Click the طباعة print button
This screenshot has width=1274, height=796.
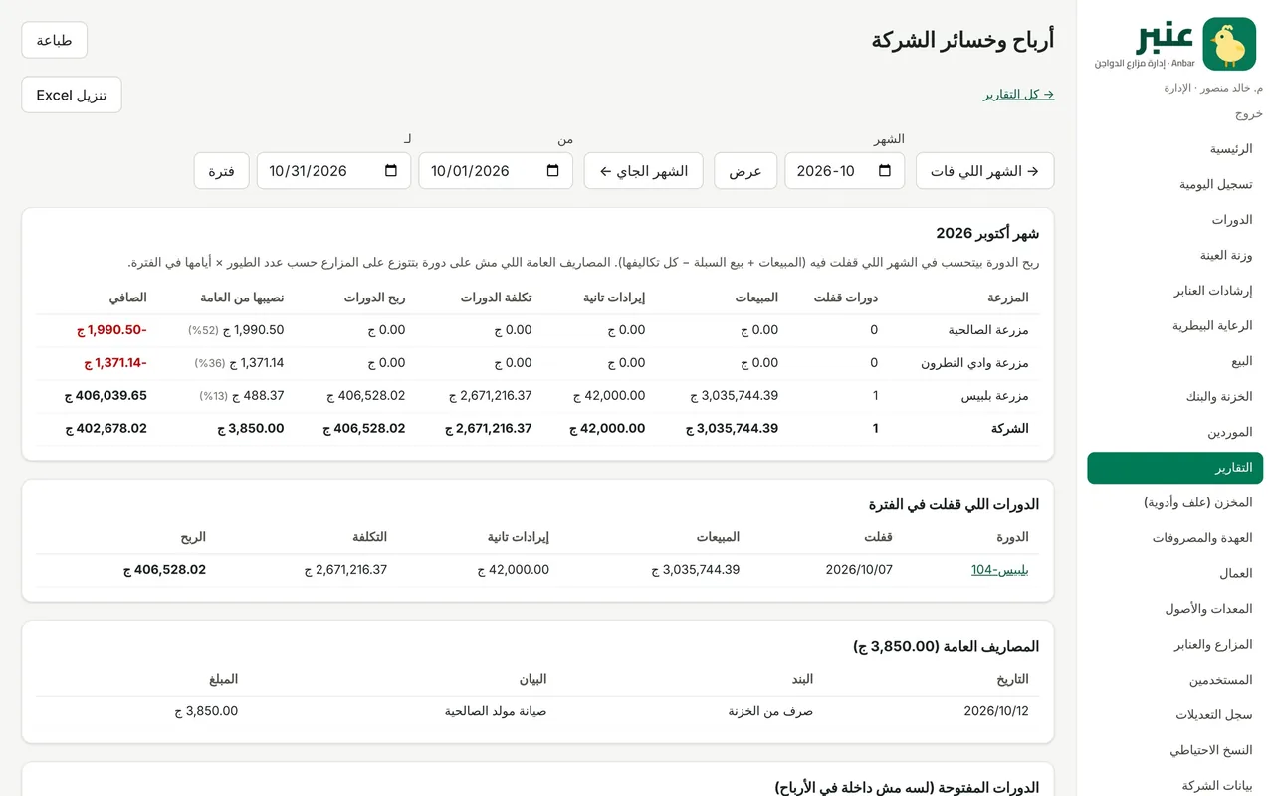click(x=54, y=40)
